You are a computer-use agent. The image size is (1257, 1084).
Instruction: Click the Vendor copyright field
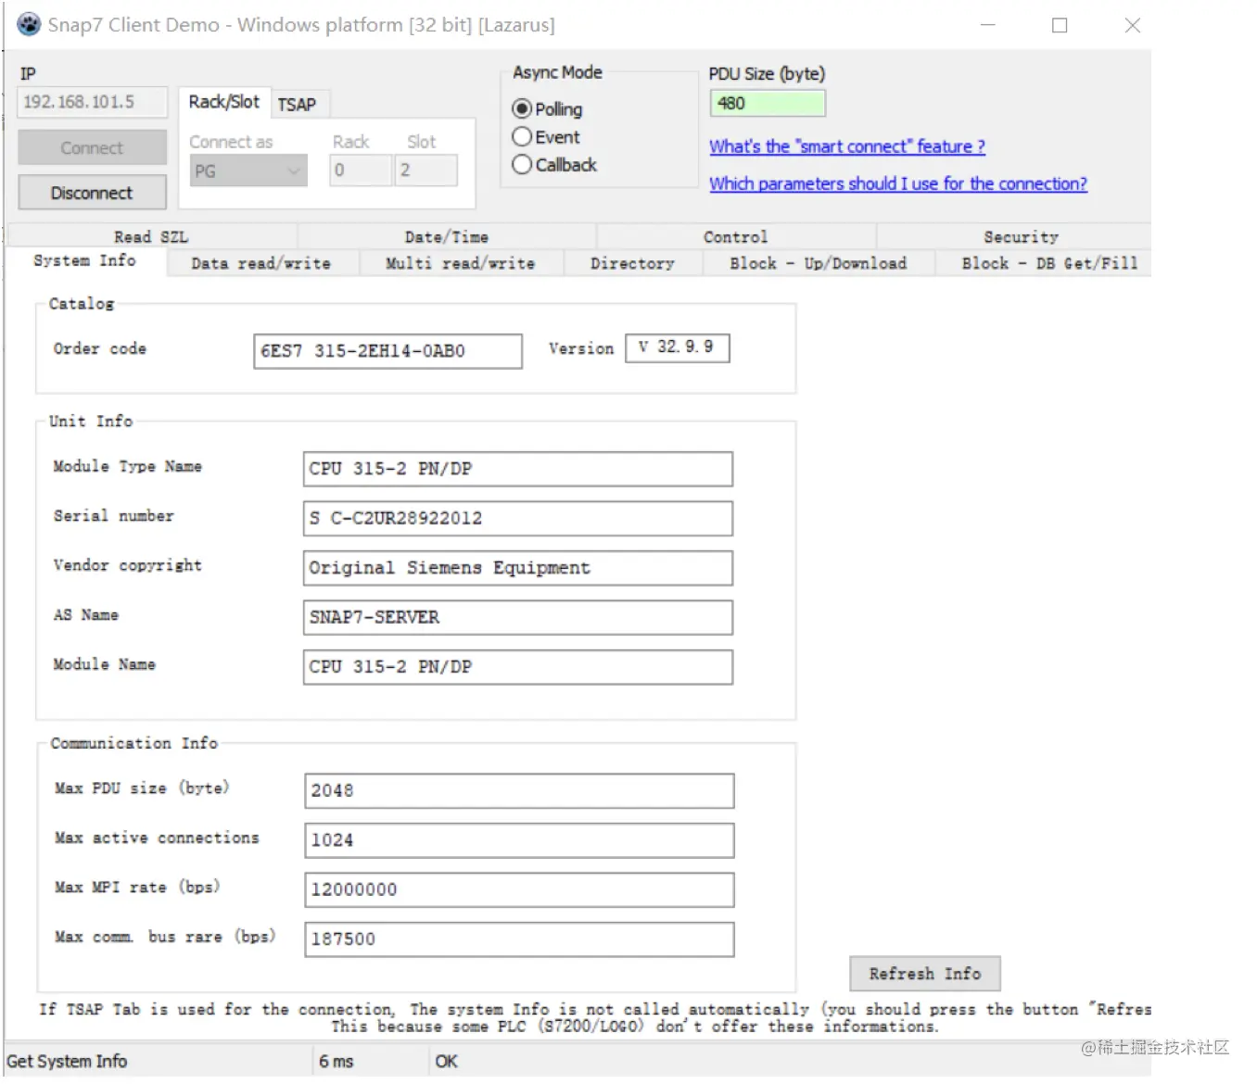tap(517, 568)
